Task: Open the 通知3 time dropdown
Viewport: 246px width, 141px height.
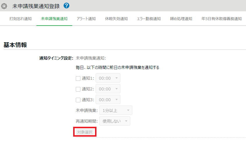Action: click(108, 100)
